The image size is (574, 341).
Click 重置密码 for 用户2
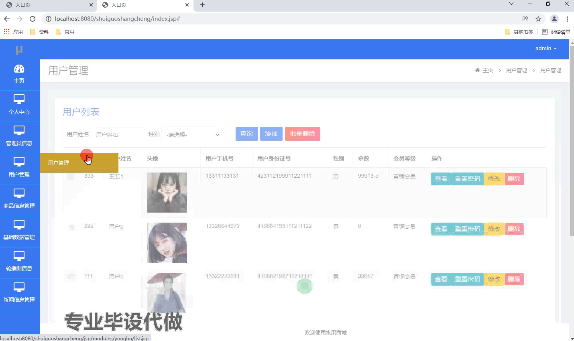[x=468, y=229]
